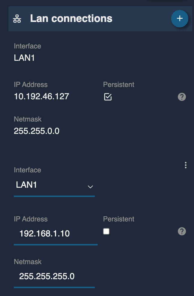
Task: Click the IP Address label above 192.168.1.10
Action: coord(31,219)
